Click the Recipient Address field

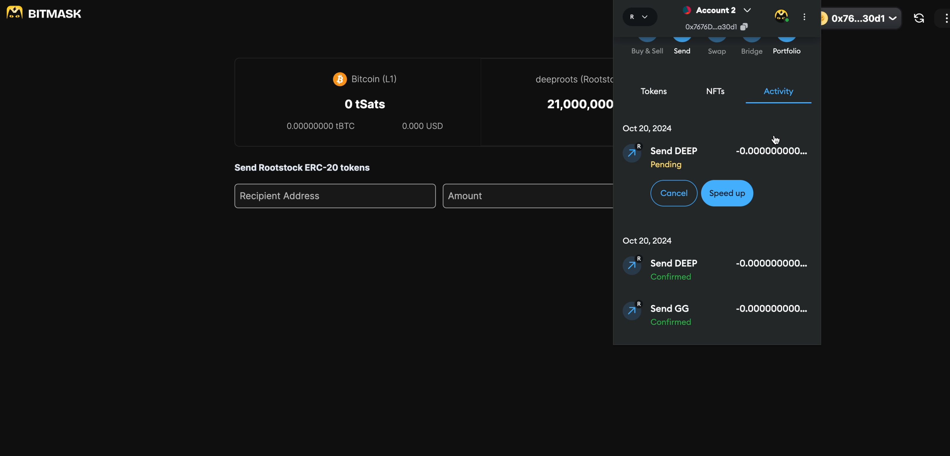335,196
